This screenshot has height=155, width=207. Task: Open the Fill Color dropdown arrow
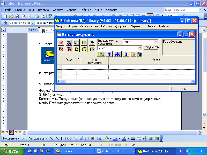tap(111, 138)
